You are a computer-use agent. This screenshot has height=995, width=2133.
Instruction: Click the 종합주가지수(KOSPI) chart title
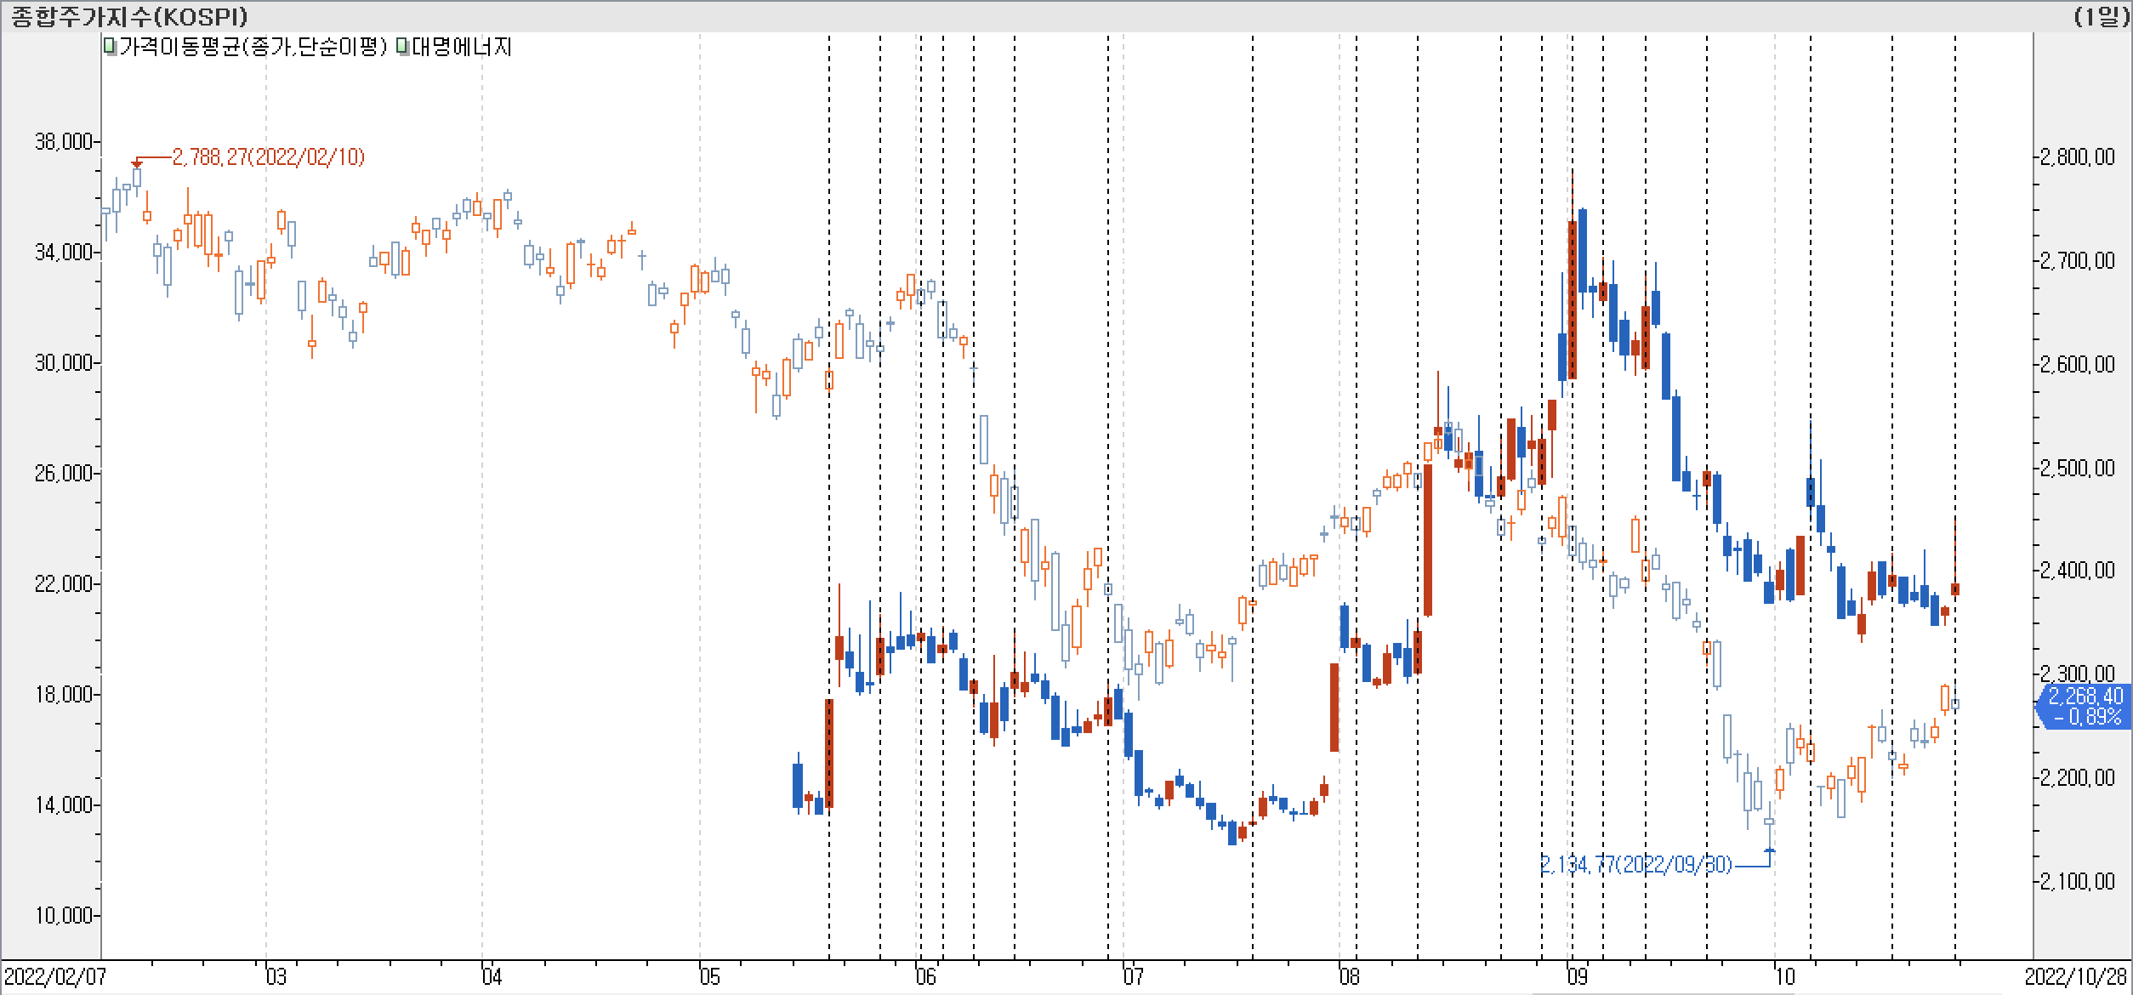(128, 16)
